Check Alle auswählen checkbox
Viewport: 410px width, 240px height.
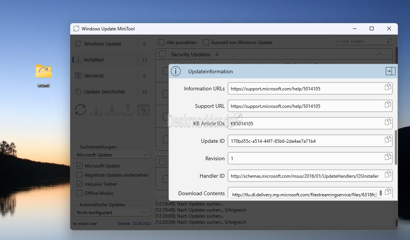click(161, 42)
